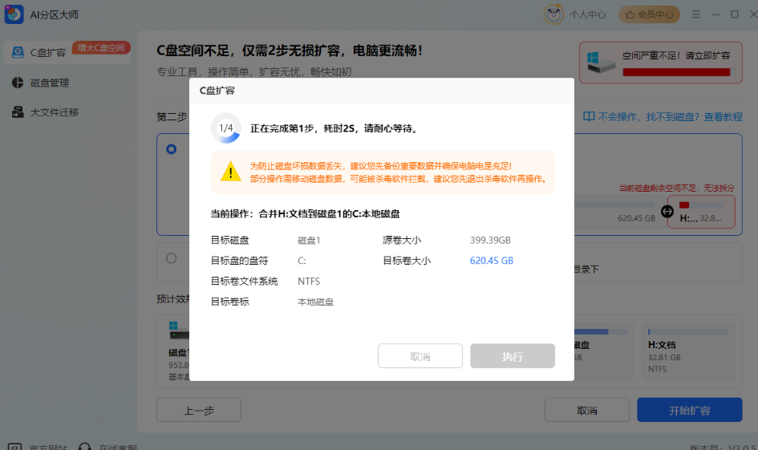Click the merge arrows icon beside H: partition
The image size is (758, 450).
click(x=667, y=211)
